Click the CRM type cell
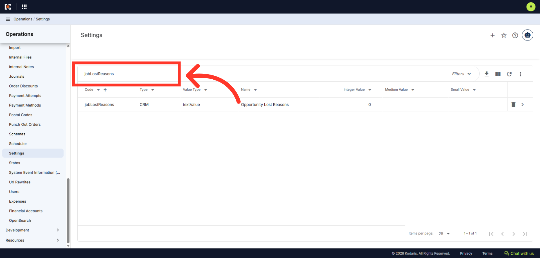 point(144,105)
